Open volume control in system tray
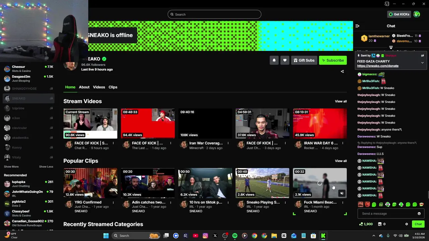This screenshot has width=429, height=241. tap(401, 236)
